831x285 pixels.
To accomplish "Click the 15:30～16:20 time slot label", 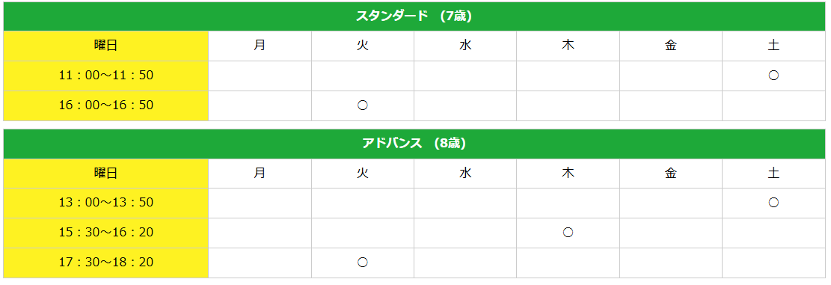I will [106, 232].
